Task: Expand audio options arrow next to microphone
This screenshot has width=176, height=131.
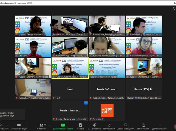Action: (8, 125)
